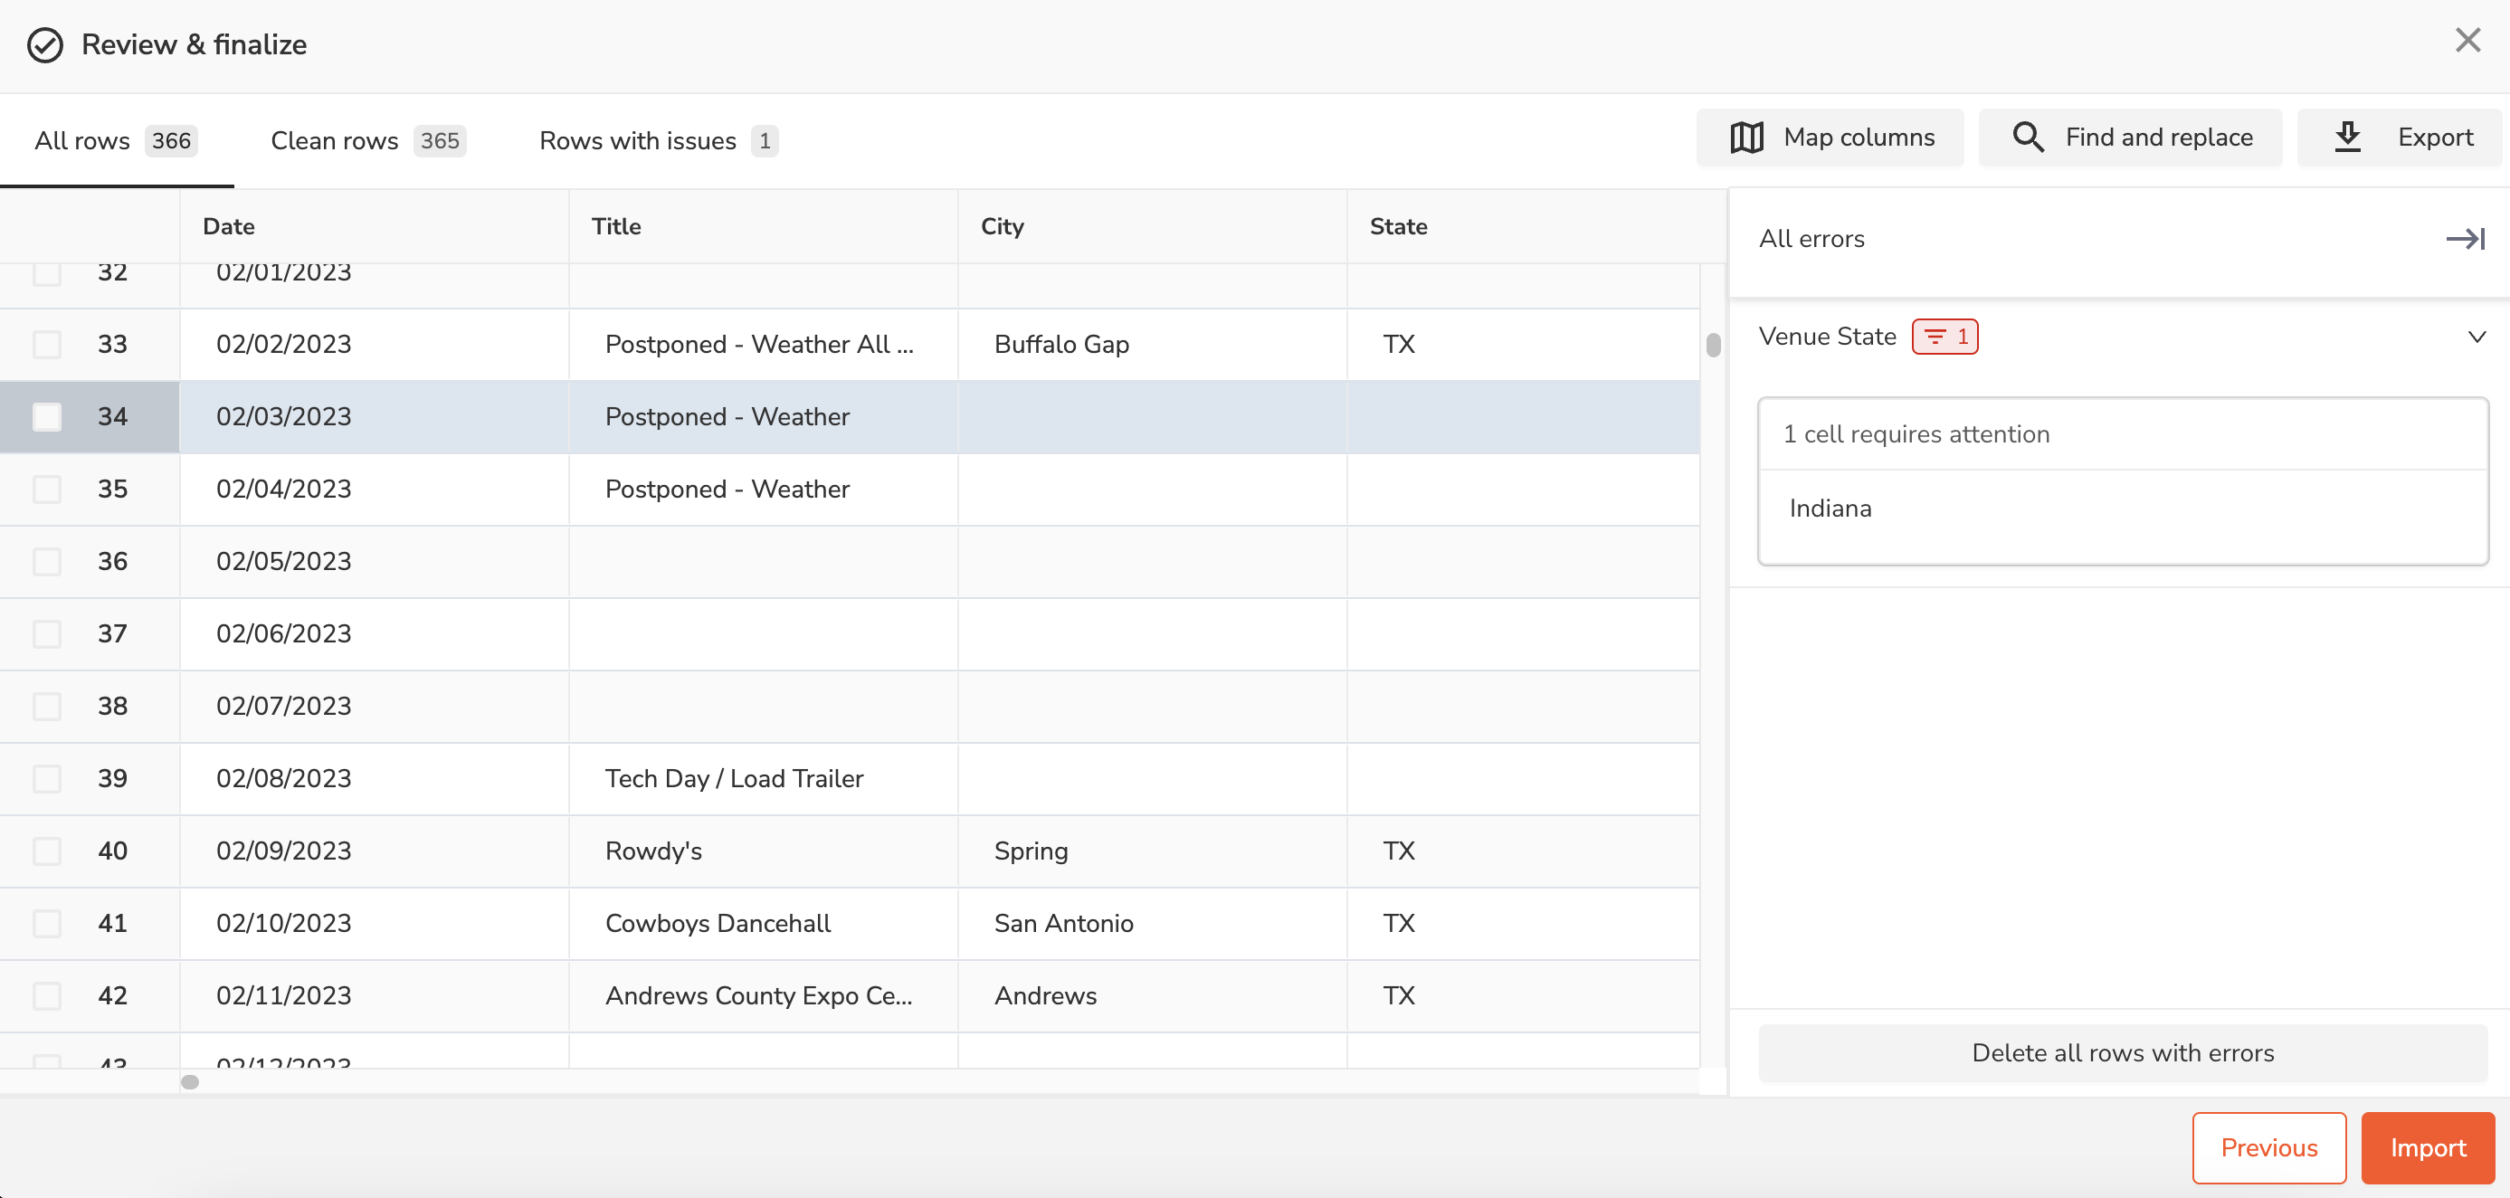The height and width of the screenshot is (1198, 2510).
Task: Click the 02/10/2023 date cell
Action: click(x=375, y=923)
